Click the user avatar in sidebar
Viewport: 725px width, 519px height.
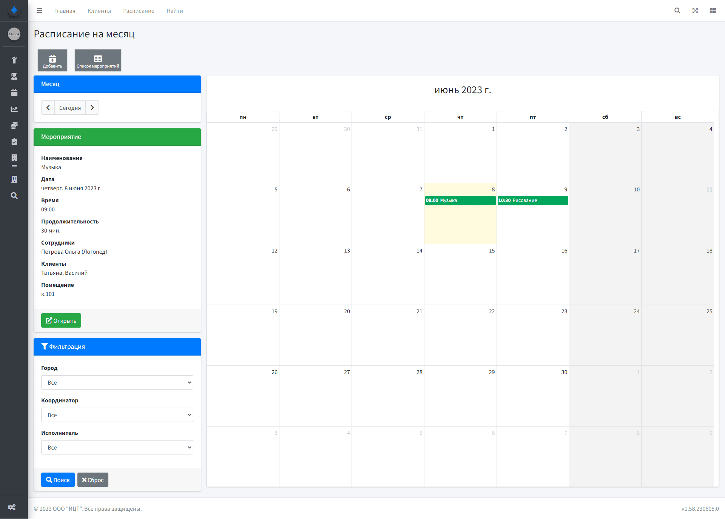pyautogui.click(x=14, y=34)
